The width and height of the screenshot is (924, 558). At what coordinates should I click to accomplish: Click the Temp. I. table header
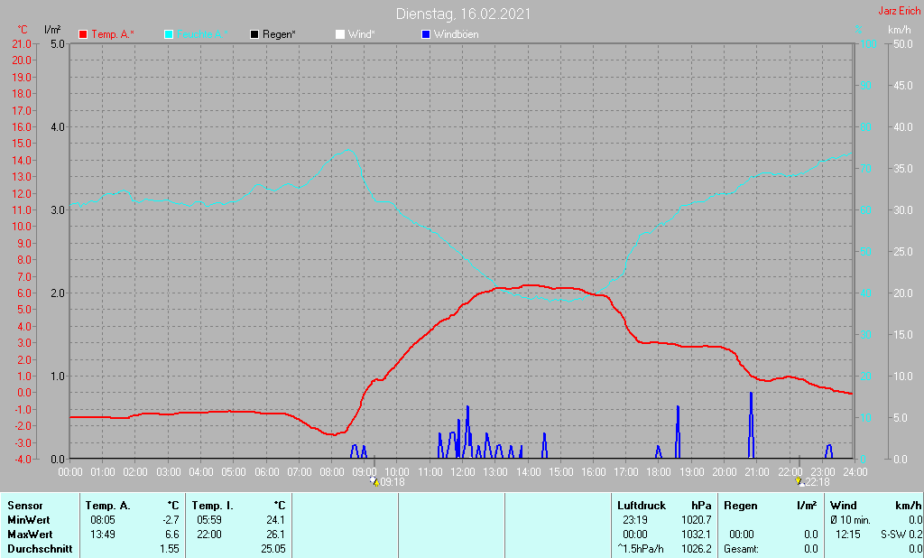coord(213,506)
